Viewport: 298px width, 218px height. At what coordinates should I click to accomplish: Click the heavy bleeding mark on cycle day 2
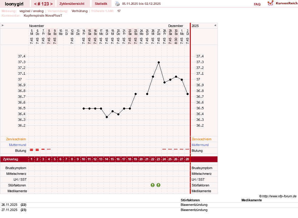(x=37, y=150)
